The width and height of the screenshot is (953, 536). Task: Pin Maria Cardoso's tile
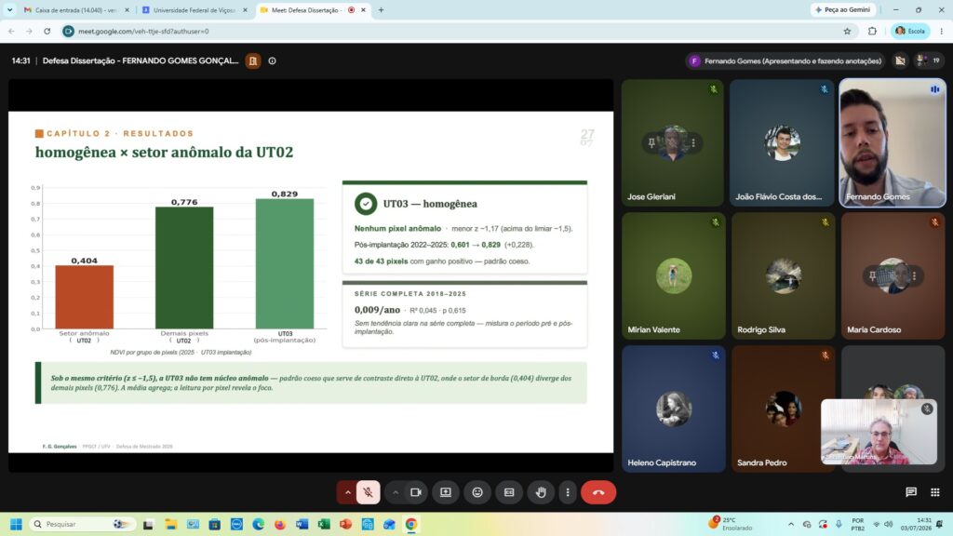[x=873, y=275]
